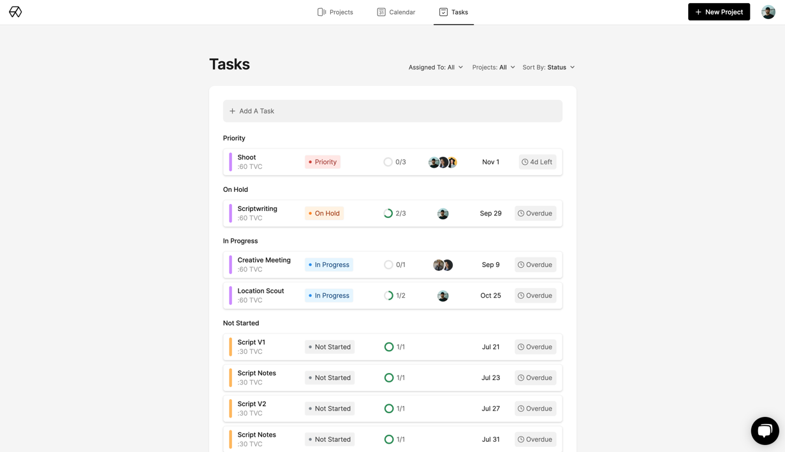Toggle the Creative Meeting 0/1 progress circle
This screenshot has height=452, width=785.
click(388, 265)
